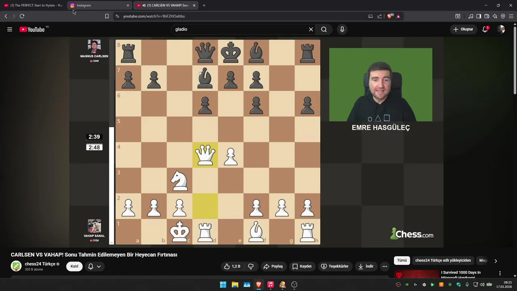Open YouTube notifications bell
This screenshot has height=291, width=517.
point(485,30)
